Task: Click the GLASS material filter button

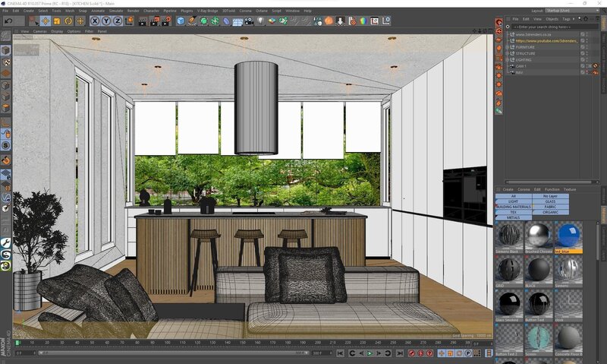Action: tap(550, 201)
